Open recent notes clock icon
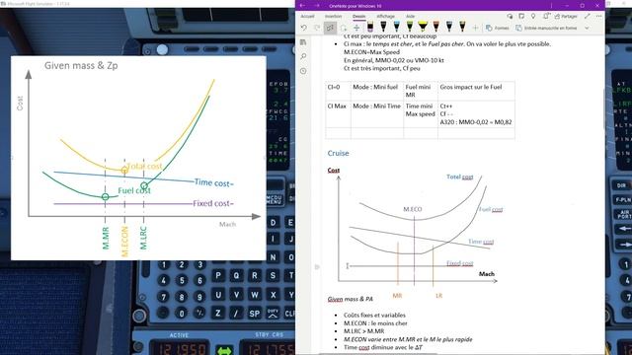Screen dimensions: 632x355 point(303,71)
